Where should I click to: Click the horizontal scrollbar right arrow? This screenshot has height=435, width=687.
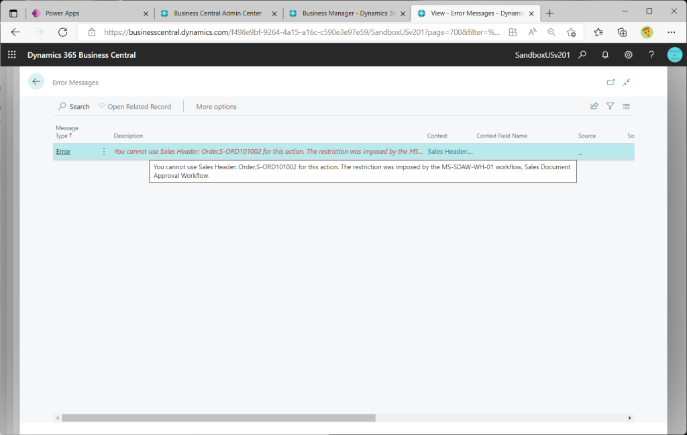629,418
